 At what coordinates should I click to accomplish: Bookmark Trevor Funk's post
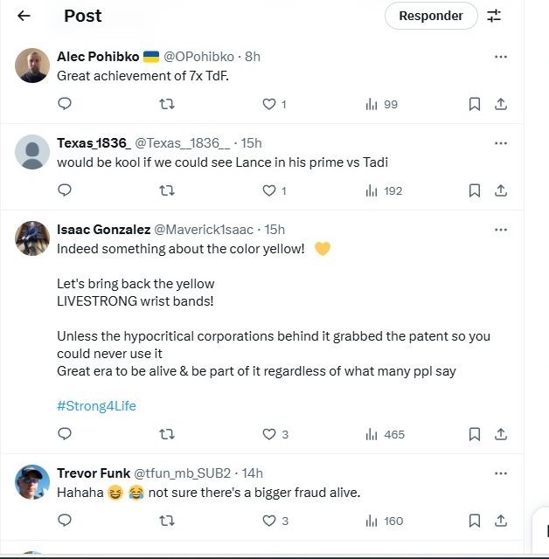pyautogui.click(x=474, y=521)
